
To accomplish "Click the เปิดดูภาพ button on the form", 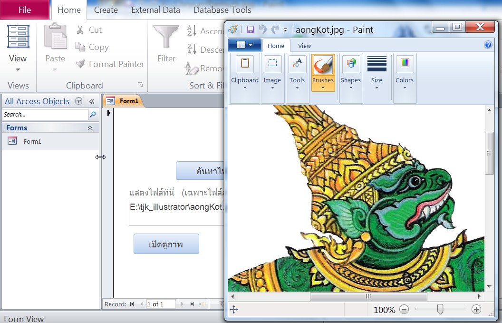I will [x=166, y=244].
